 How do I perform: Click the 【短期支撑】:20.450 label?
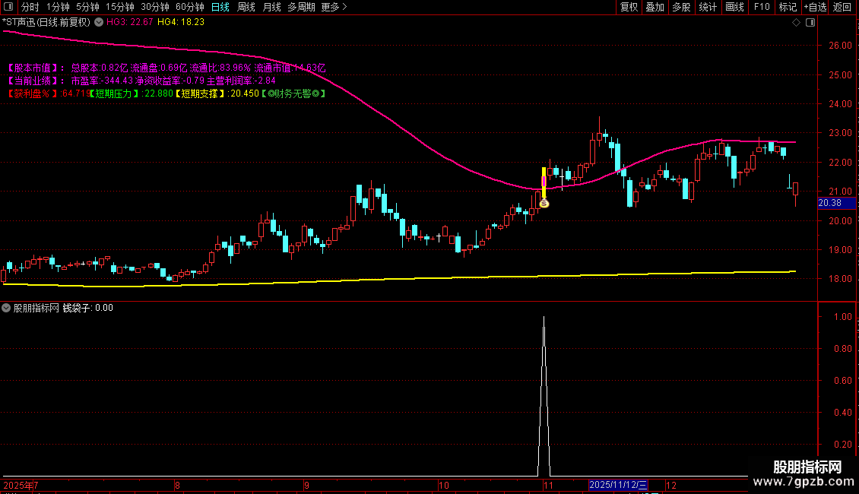click(x=217, y=93)
